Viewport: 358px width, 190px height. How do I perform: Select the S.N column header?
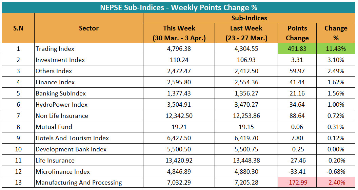[18, 28]
